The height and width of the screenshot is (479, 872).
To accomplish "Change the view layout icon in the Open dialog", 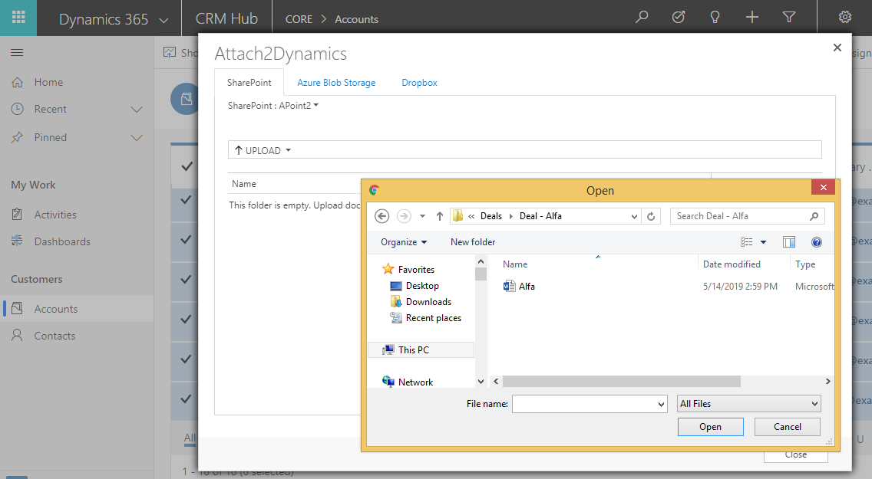I will coord(746,242).
